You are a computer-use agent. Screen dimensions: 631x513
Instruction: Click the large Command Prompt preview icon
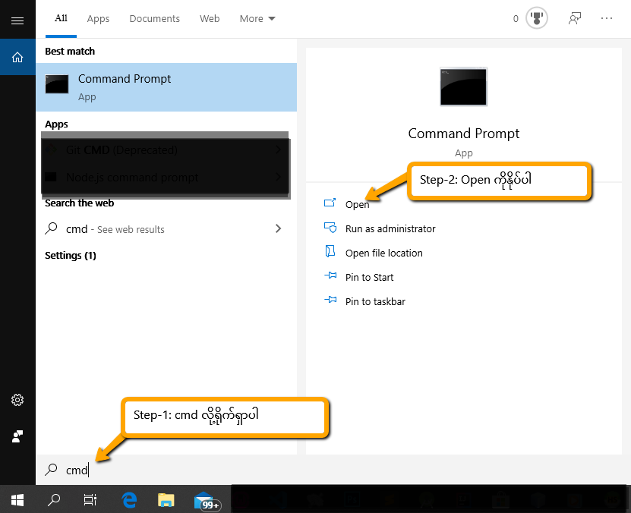463,87
